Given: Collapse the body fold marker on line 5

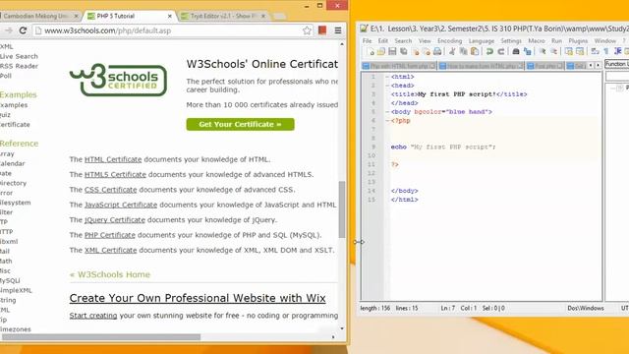Looking at the screenshot, I should pyautogui.click(x=387, y=112).
